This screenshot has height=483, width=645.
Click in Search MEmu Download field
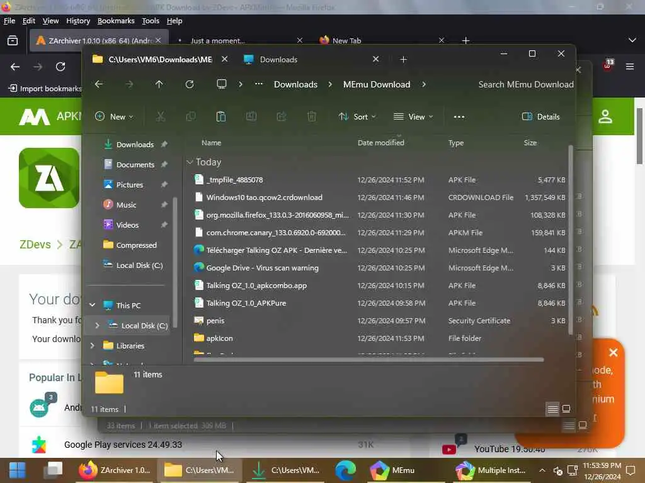[x=526, y=84]
